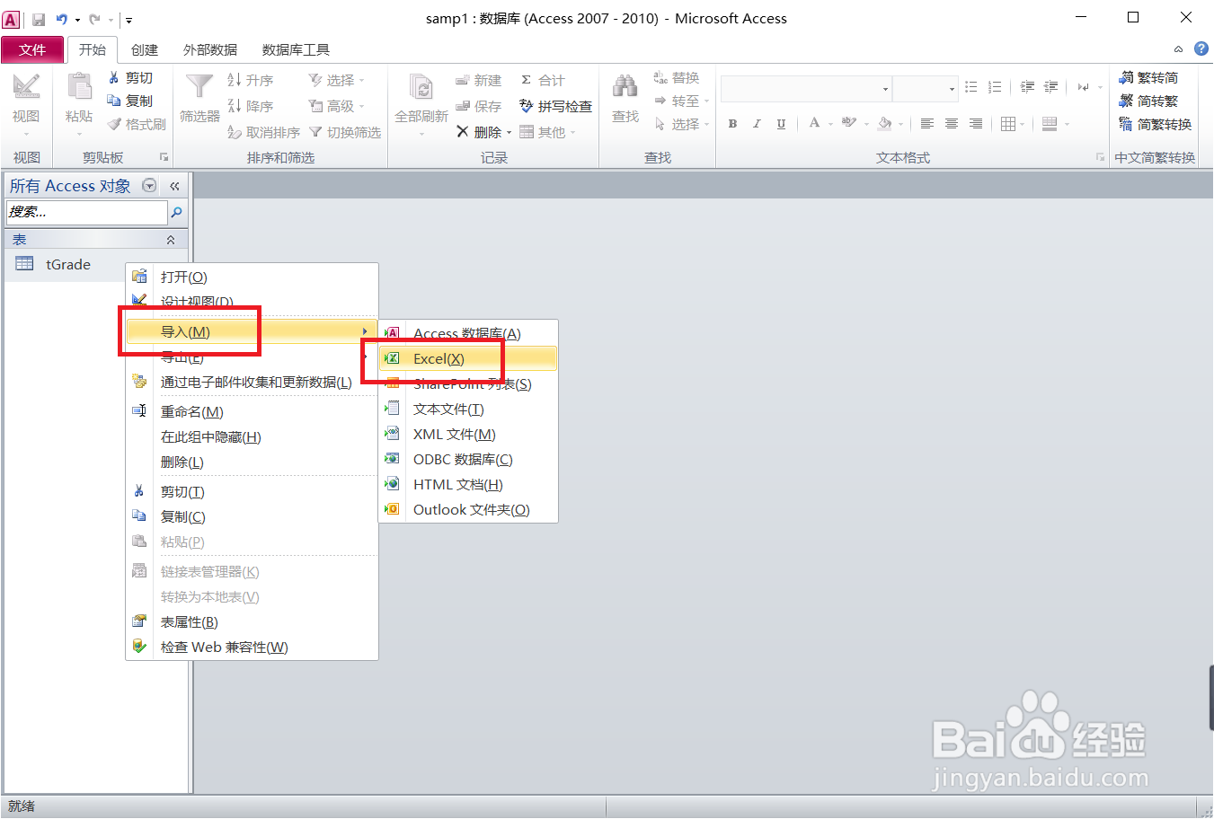Screen dimensions: 1214x819
Task: Select the tGrade table item
Action: [68, 264]
